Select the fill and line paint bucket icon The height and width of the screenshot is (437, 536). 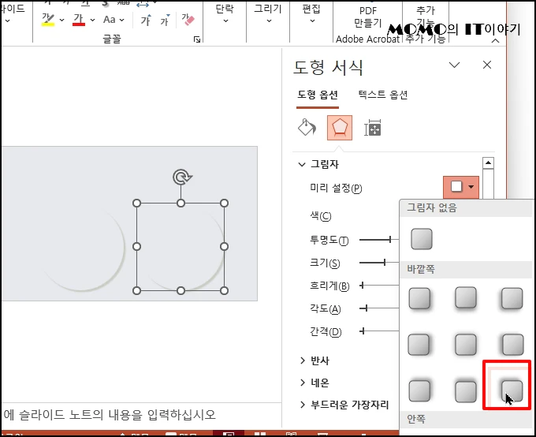coord(307,128)
